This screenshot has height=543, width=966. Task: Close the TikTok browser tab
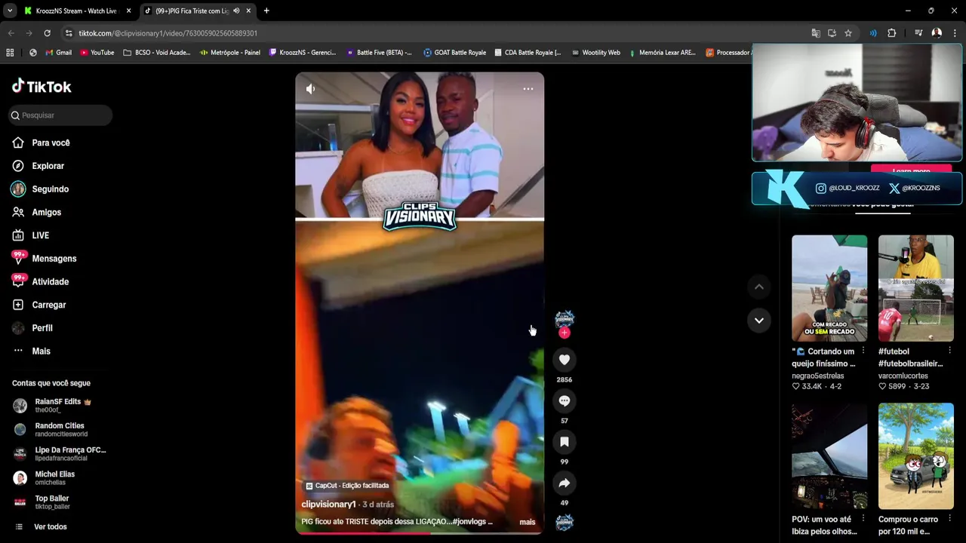coord(248,11)
